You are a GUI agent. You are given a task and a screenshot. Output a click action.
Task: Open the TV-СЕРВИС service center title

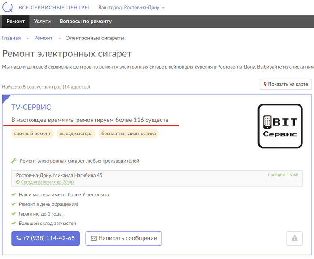31,107
